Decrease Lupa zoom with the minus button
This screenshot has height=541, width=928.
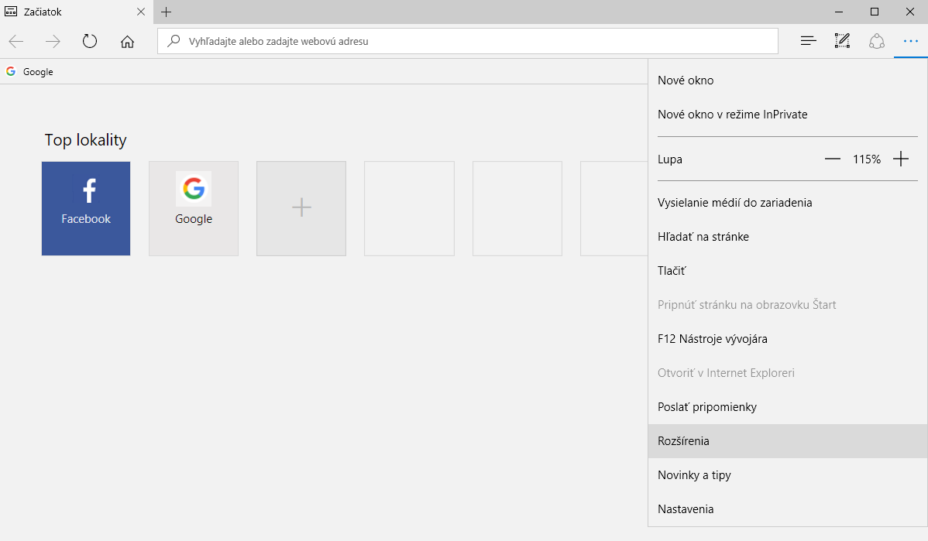click(x=832, y=159)
